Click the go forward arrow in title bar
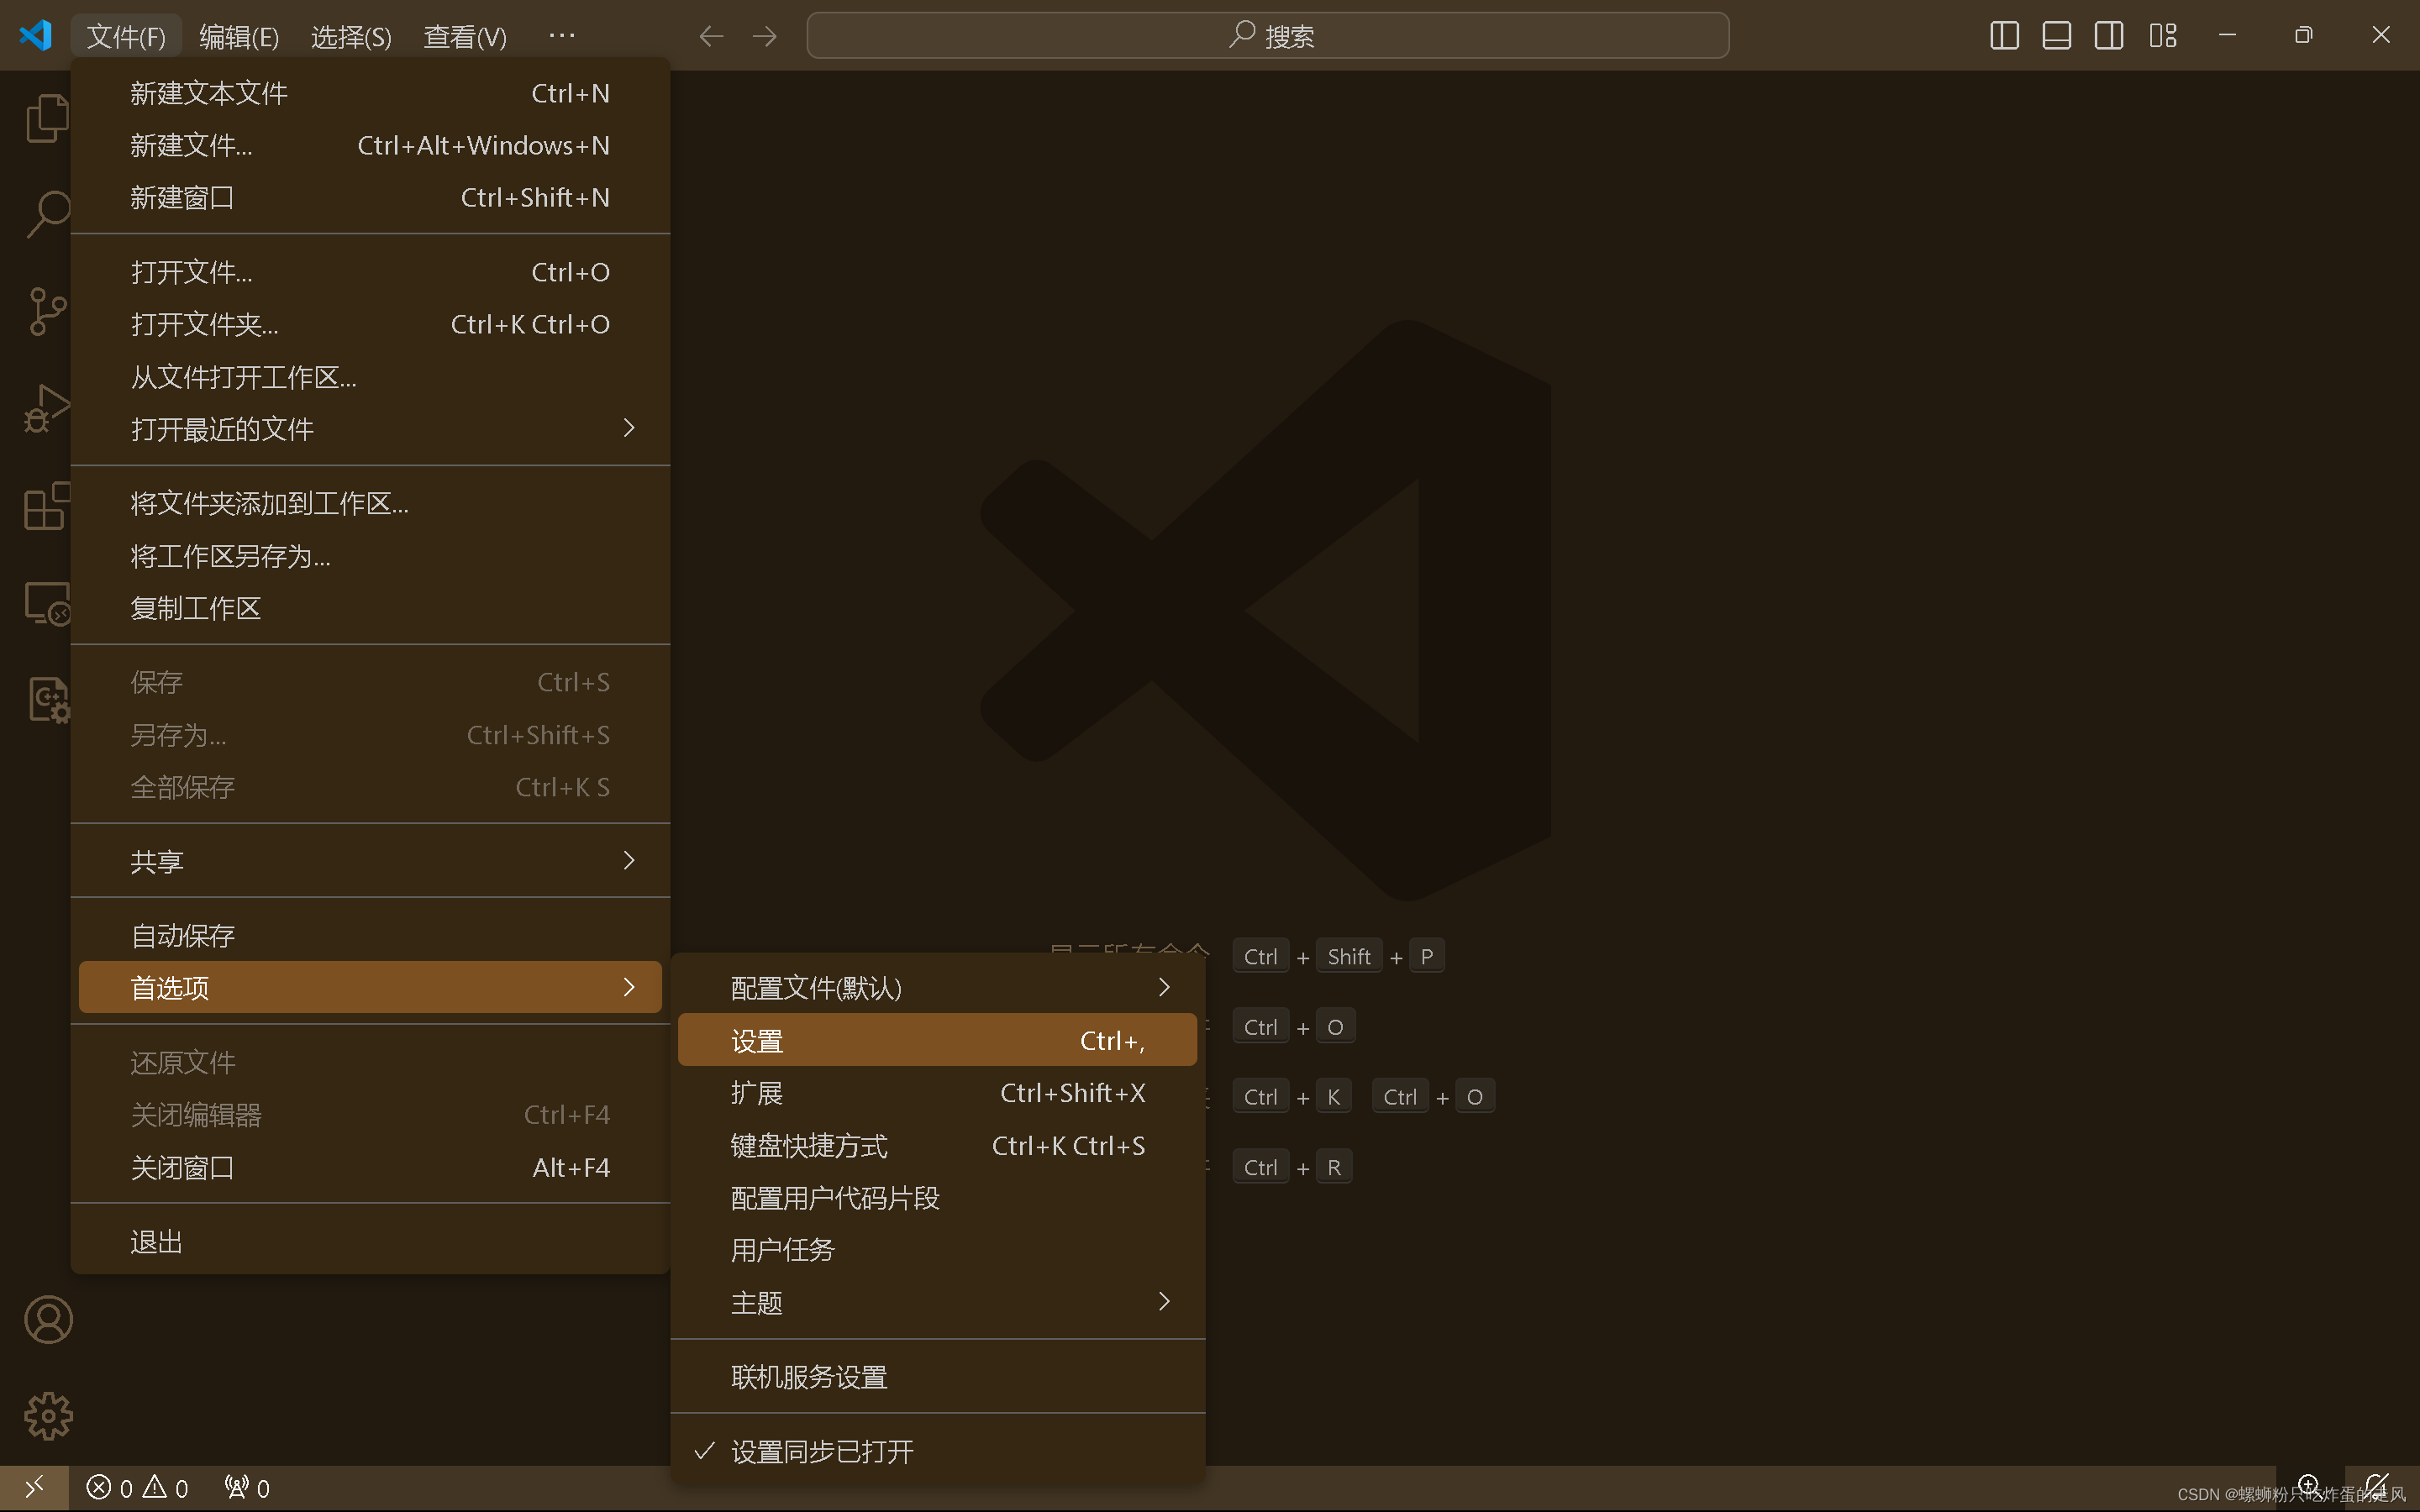Viewport: 2420px width, 1512px height. tap(765, 36)
